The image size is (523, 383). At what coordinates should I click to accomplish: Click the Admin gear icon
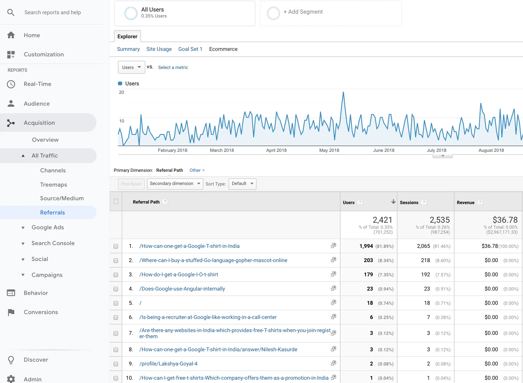click(x=11, y=379)
